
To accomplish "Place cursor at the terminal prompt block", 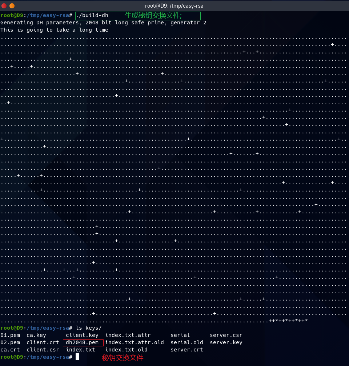I will point(77,357).
